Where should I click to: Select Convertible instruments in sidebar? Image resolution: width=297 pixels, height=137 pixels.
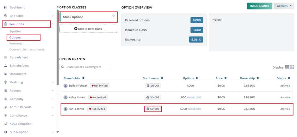pyautogui.click(x=27, y=50)
